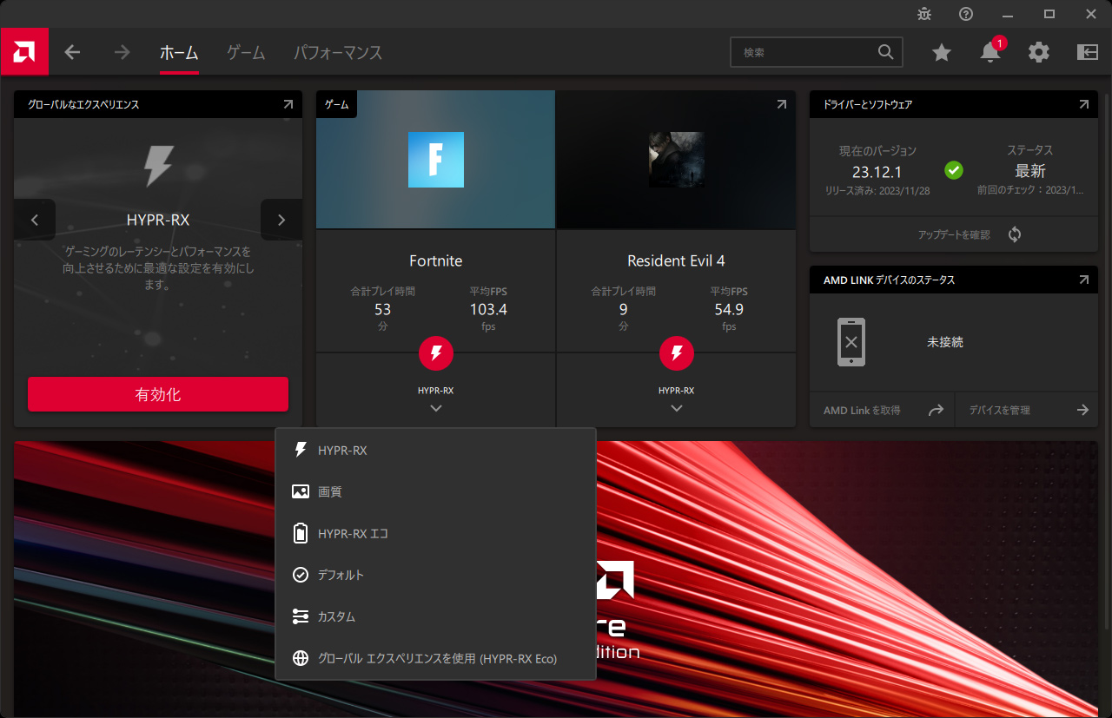
Task: Open the favorites star icon
Action: point(941,53)
